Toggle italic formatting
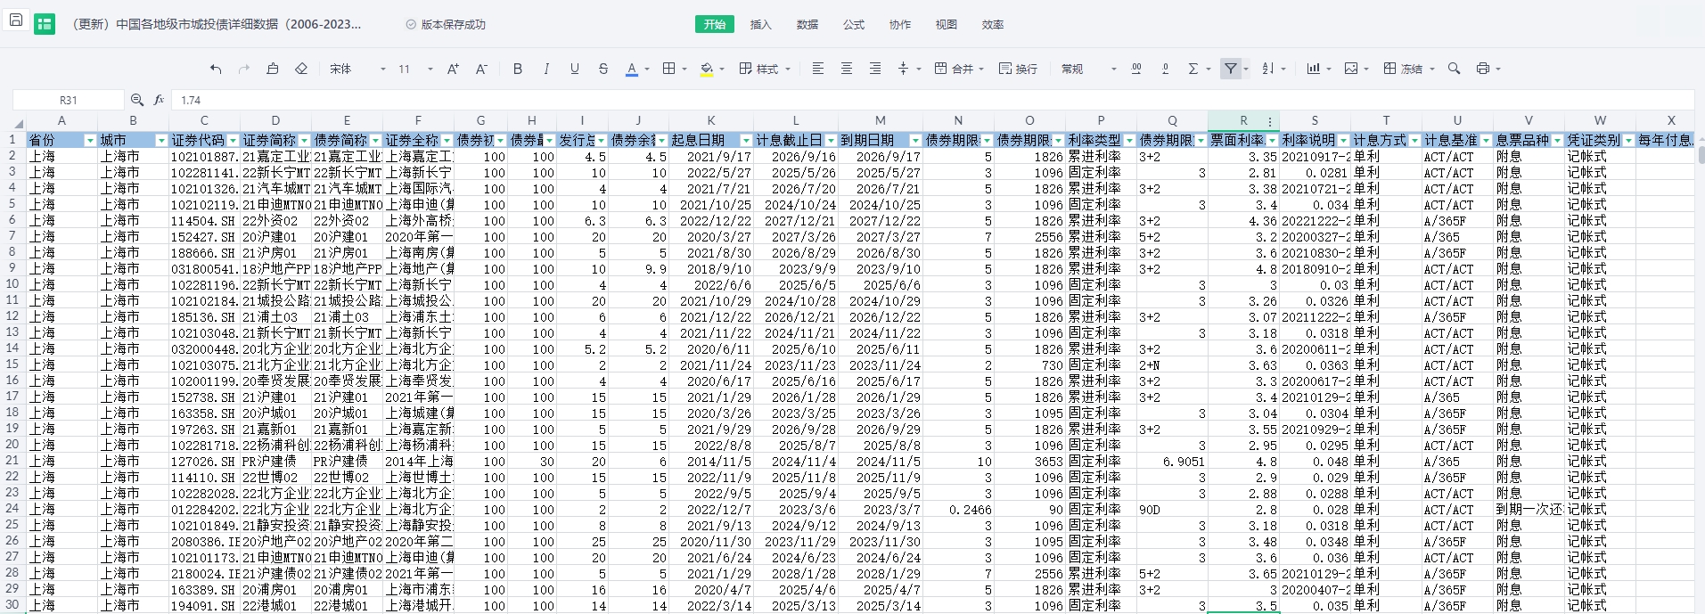Viewport: 1705px width, 614px height. pos(546,69)
